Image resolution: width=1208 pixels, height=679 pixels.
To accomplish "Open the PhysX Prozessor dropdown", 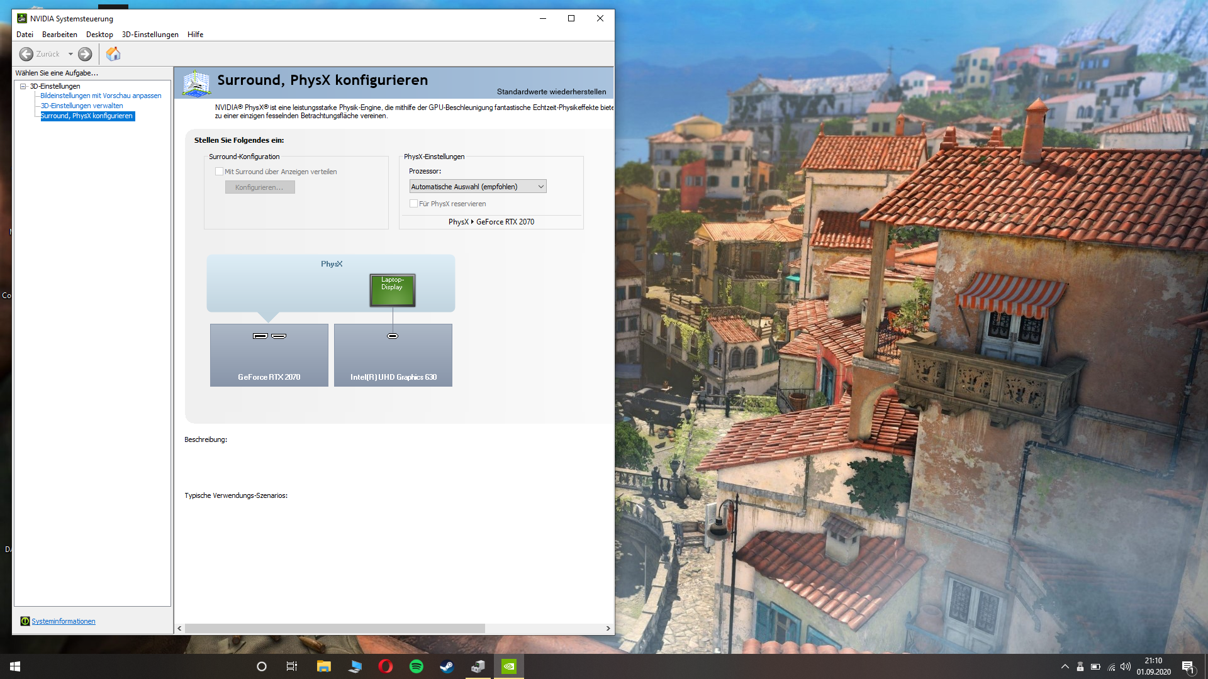I will coord(478,187).
